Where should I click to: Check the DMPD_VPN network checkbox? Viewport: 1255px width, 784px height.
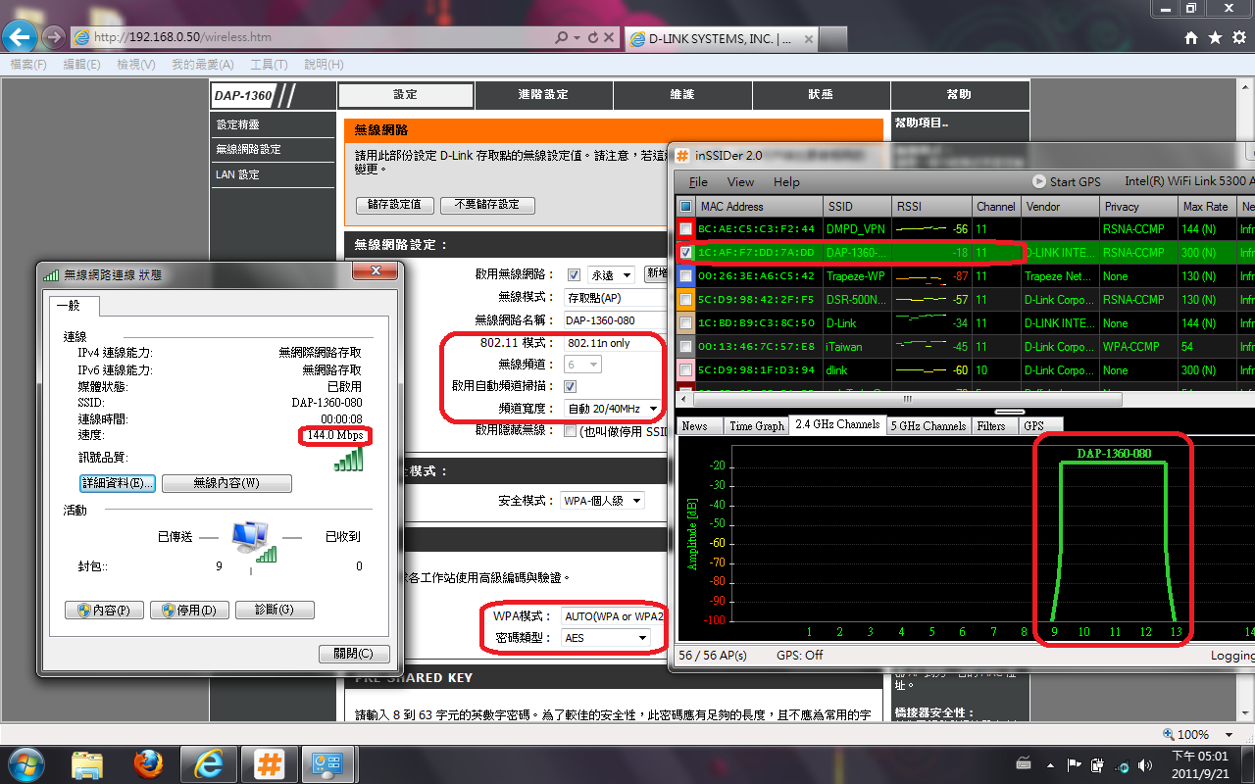point(686,229)
